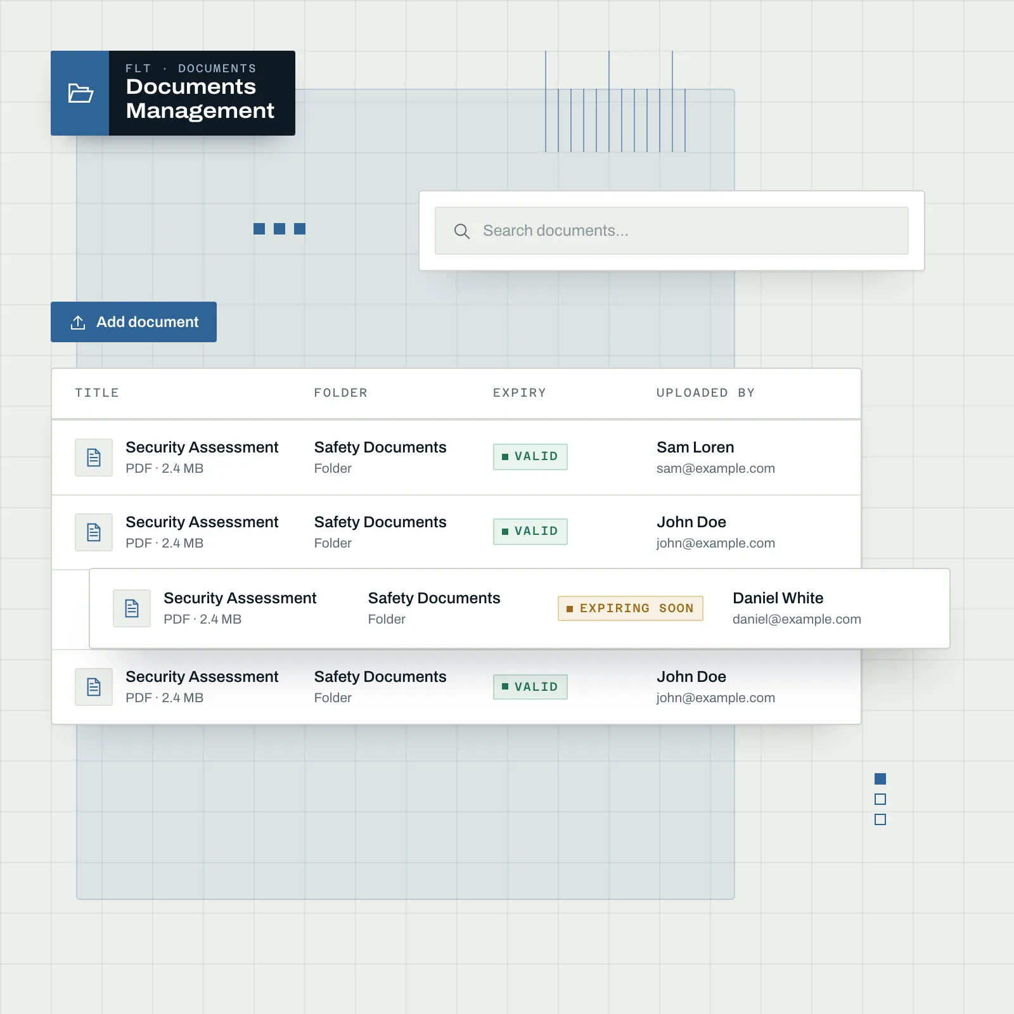The height and width of the screenshot is (1014, 1014).
Task: Click the upload icon on Add document
Action: click(x=78, y=323)
